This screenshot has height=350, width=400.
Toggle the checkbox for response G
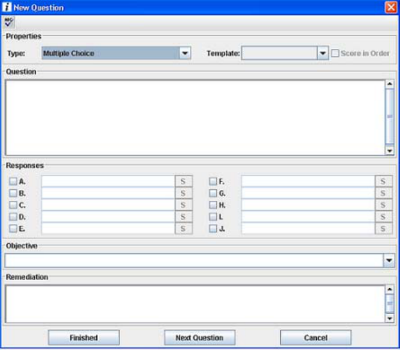pos(213,193)
